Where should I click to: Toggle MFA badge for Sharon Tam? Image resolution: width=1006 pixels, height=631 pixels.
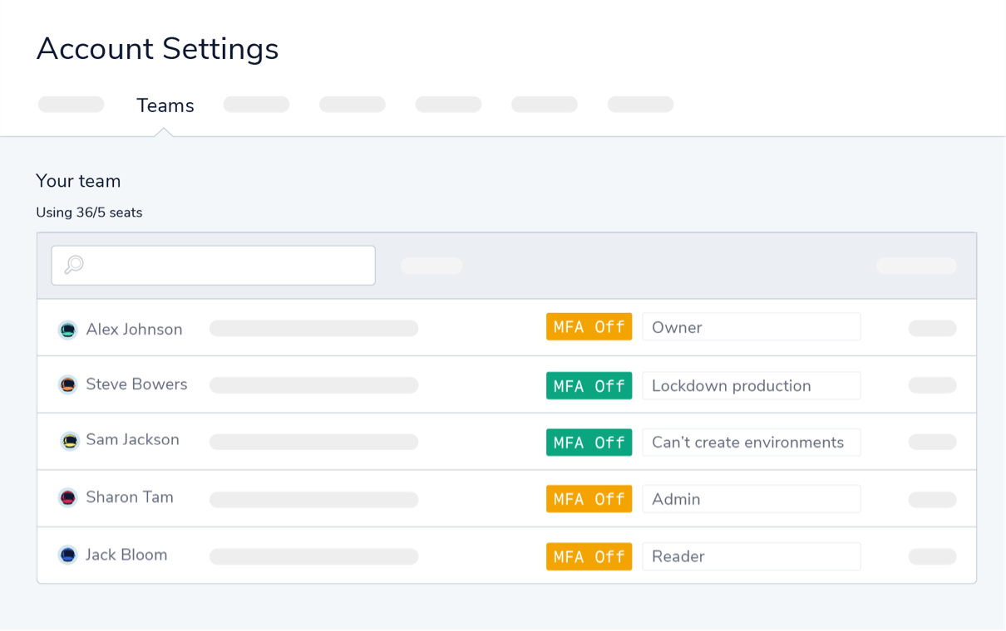click(589, 498)
